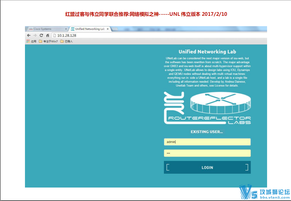Click the RouteReflector Labs logo
Screen dimensions: 291x201
tap(207, 108)
